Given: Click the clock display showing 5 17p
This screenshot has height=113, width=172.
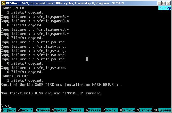Looking at the screenshot, I should point(165,8).
